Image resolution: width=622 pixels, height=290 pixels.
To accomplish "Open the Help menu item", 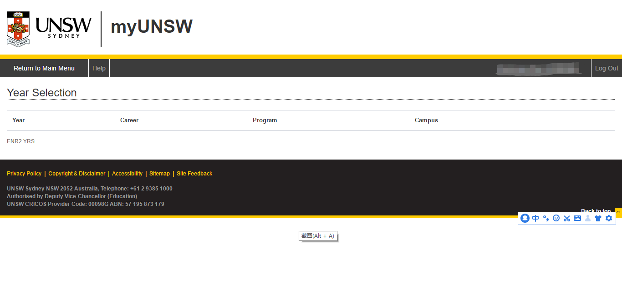I will coord(99,68).
